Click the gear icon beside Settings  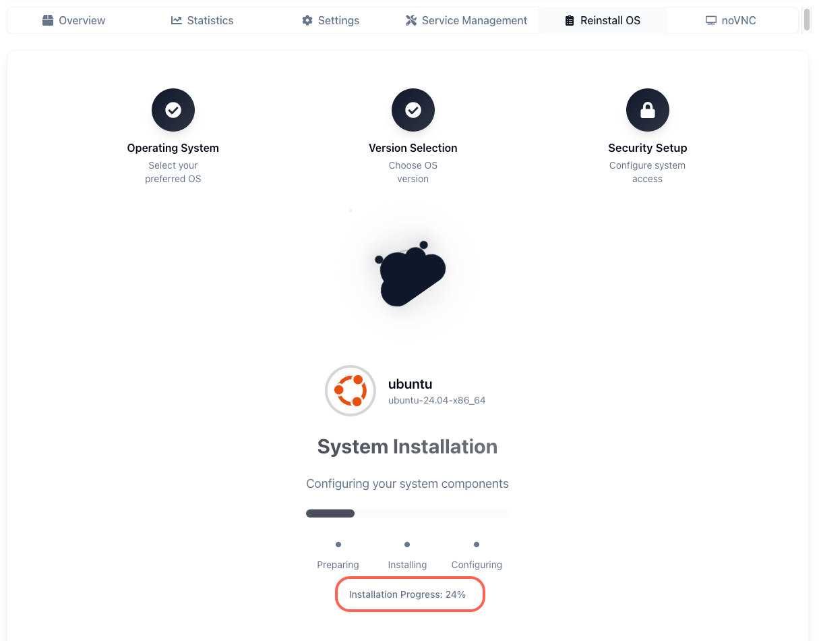(307, 20)
